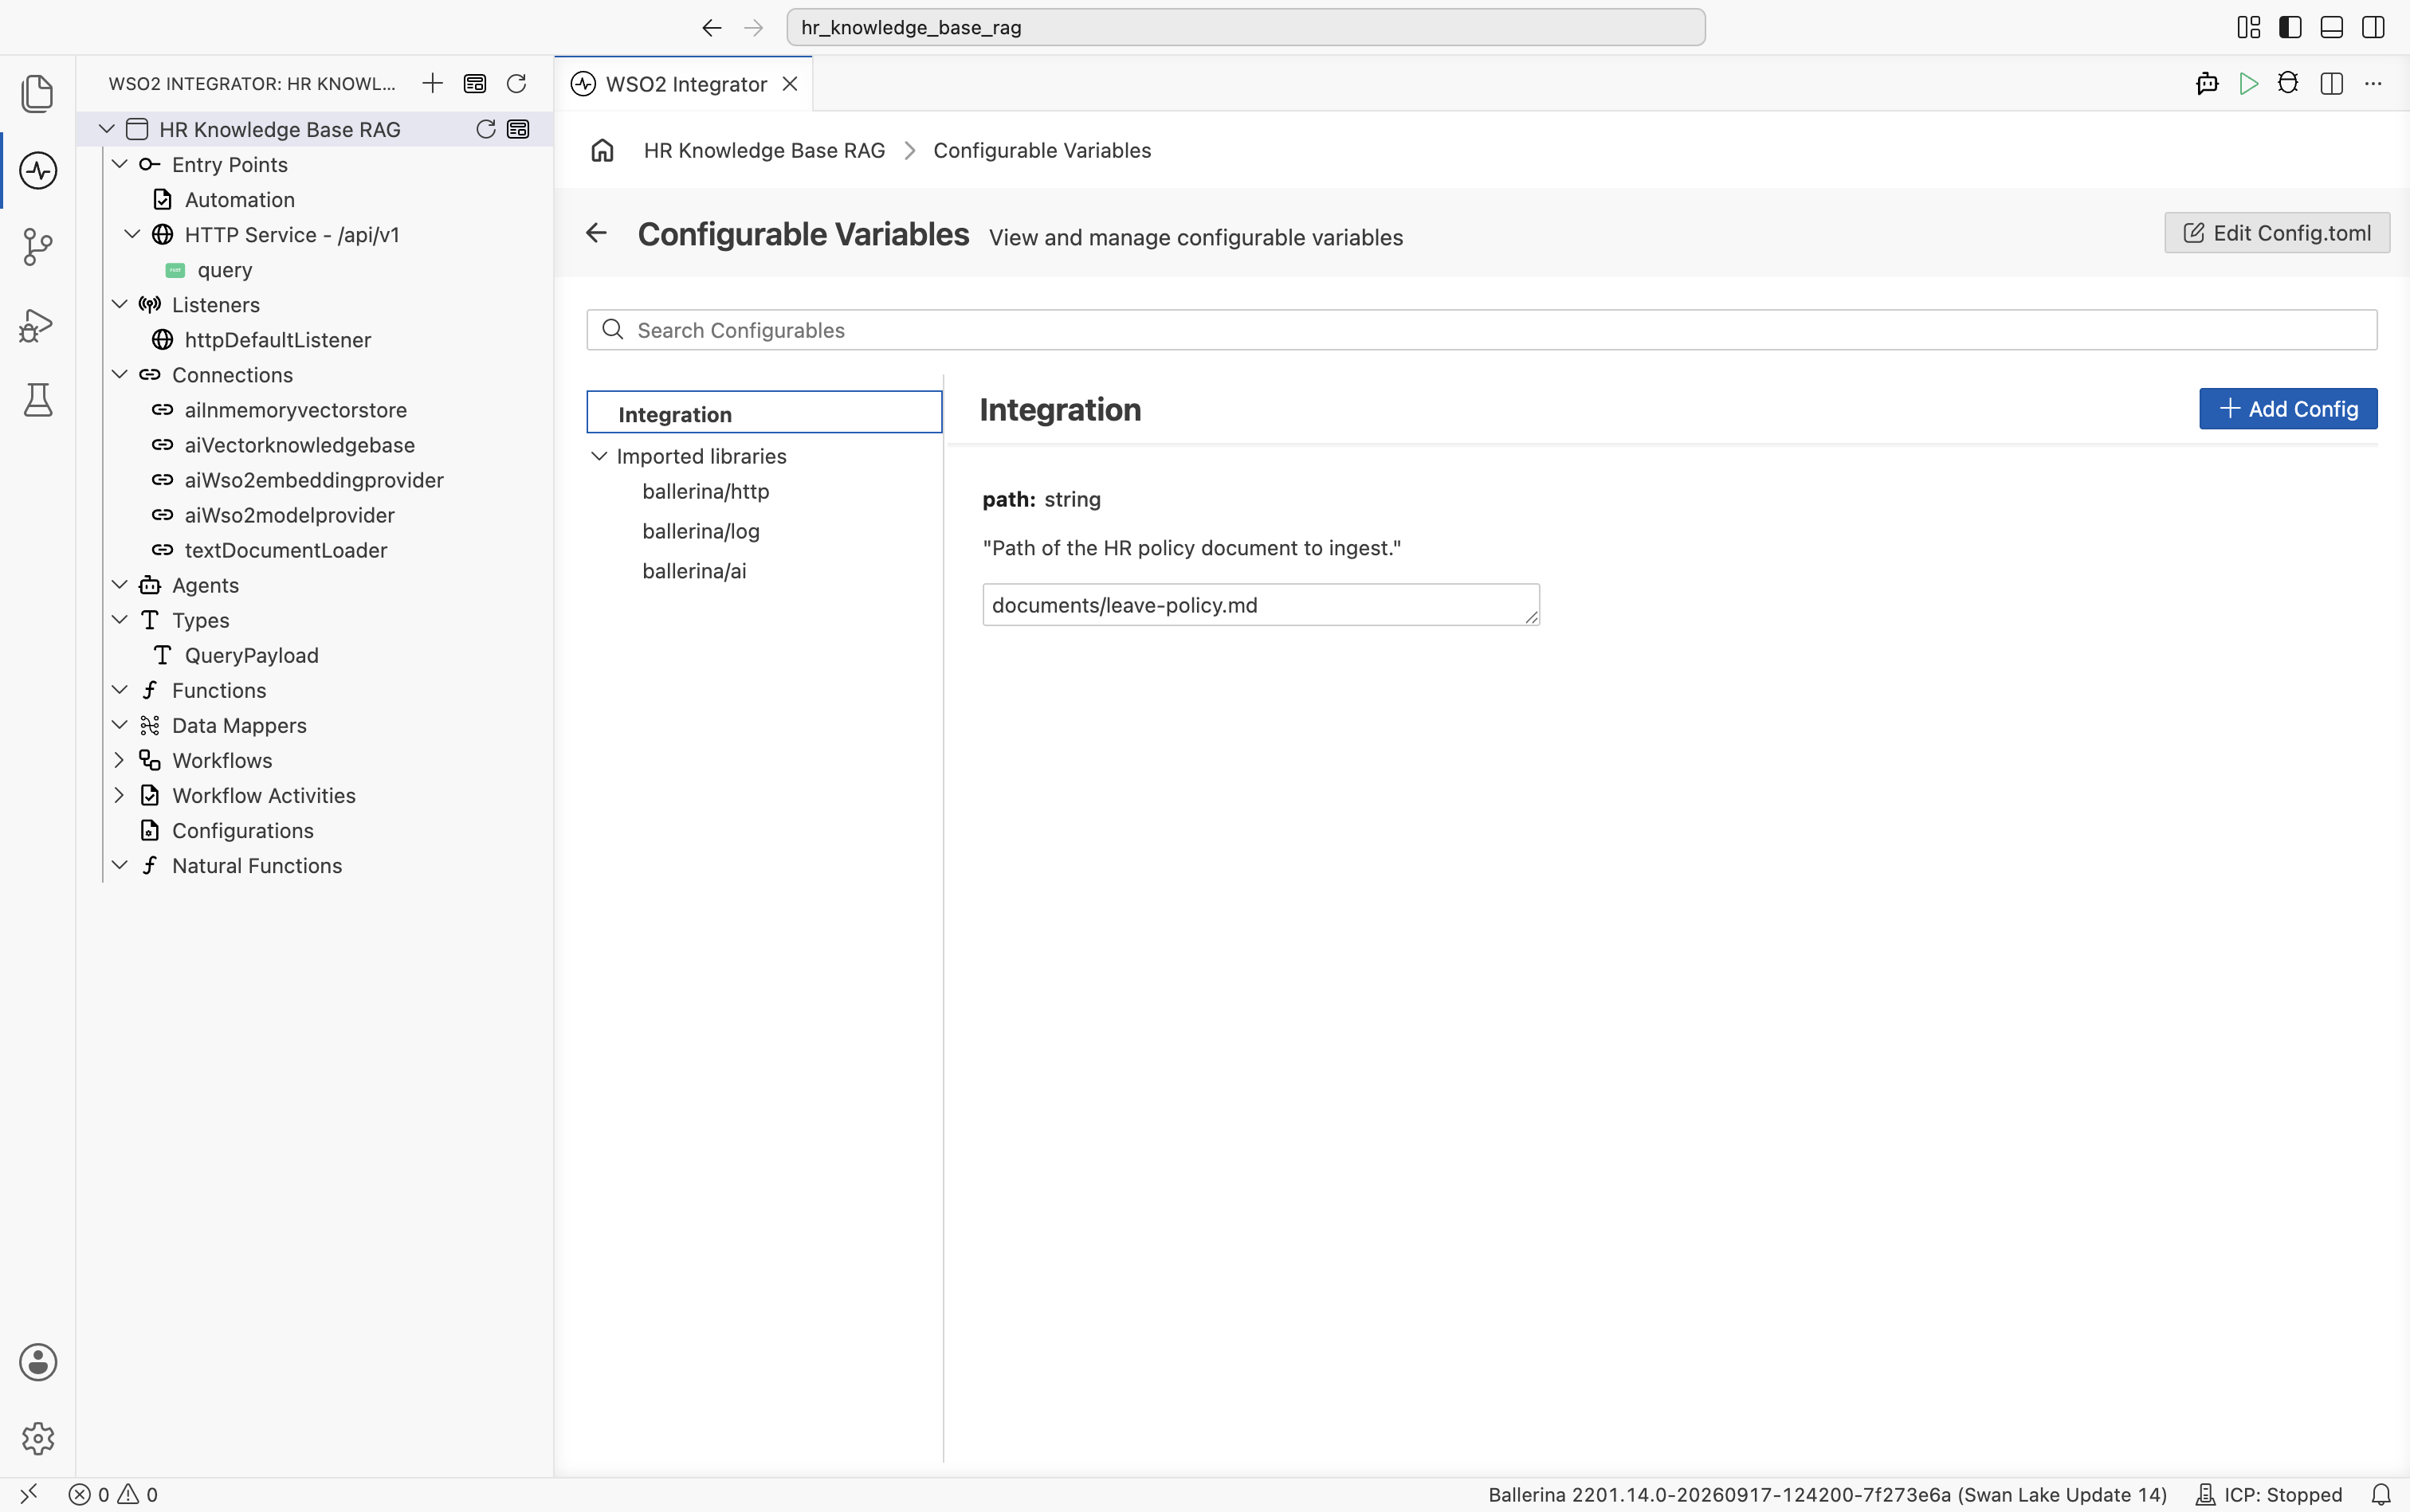Open the More Actions ellipsis menu

pyautogui.click(x=2373, y=83)
